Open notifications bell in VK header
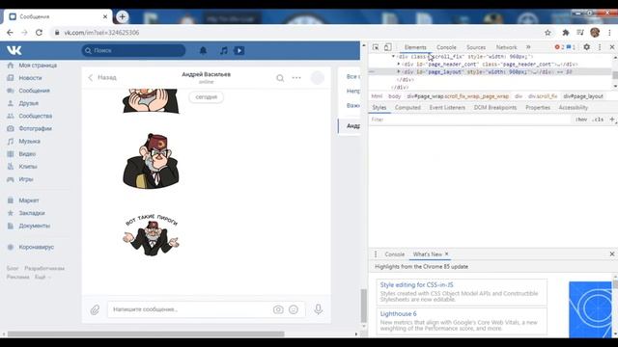The height and width of the screenshot is (347, 618). 203,50
